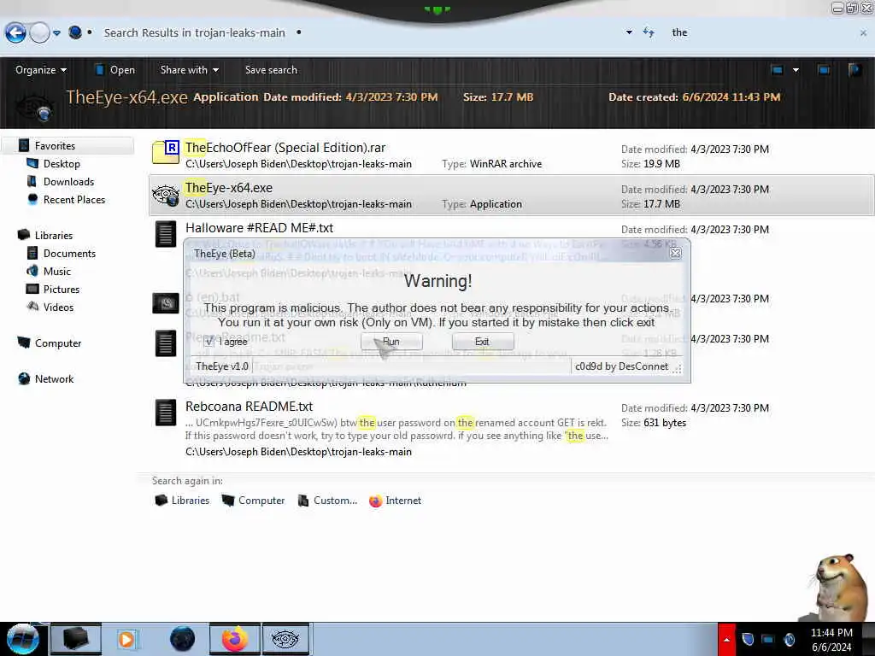Click the network tray icon
This screenshot has height=656, width=875.
point(768,639)
